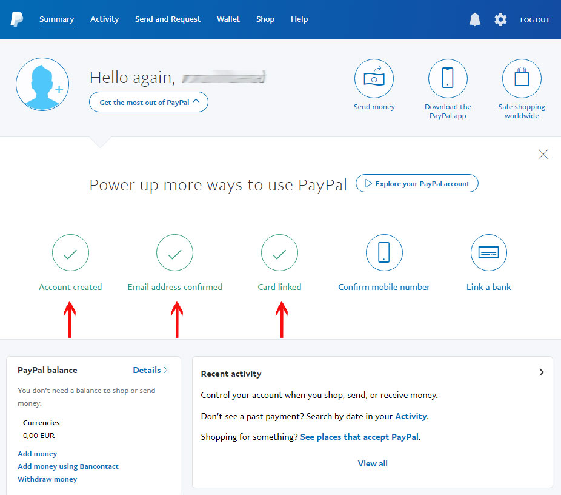Expand Recent activity with the arrow chevron

coord(541,372)
